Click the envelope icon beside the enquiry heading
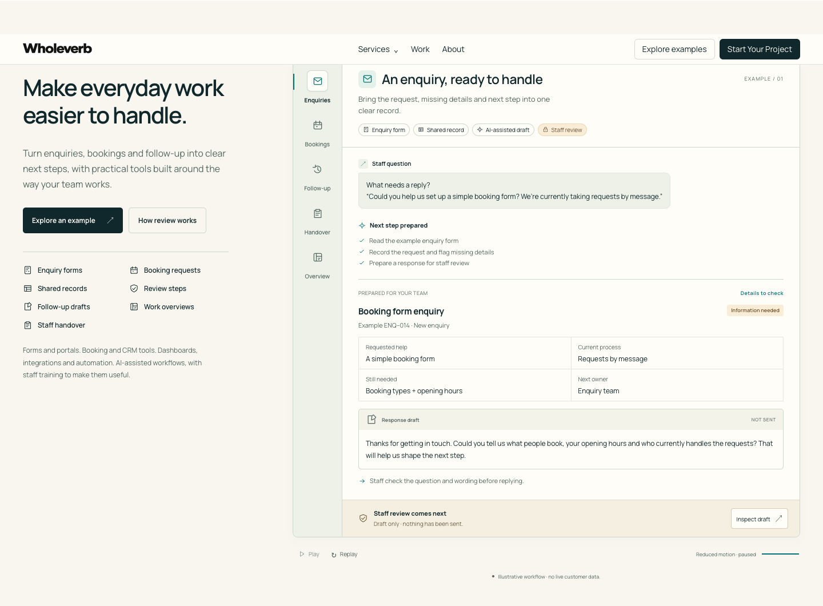Image resolution: width=823 pixels, height=606 pixels. (367, 79)
